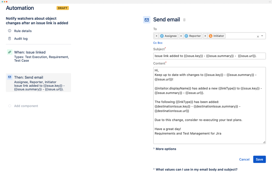Click Add component
This screenshot has width=272, height=184.
tap(26, 106)
